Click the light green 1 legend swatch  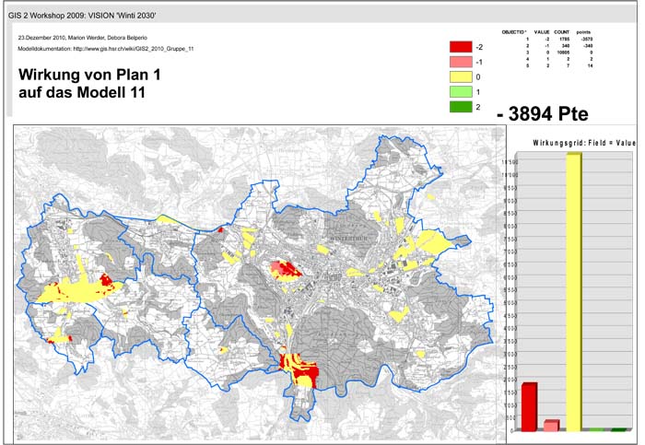(460, 92)
